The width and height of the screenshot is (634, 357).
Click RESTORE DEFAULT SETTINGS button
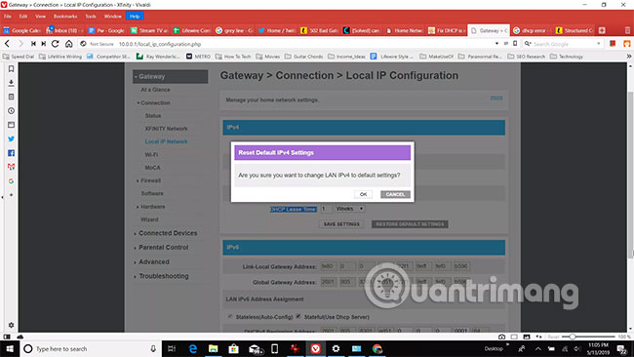(x=410, y=224)
